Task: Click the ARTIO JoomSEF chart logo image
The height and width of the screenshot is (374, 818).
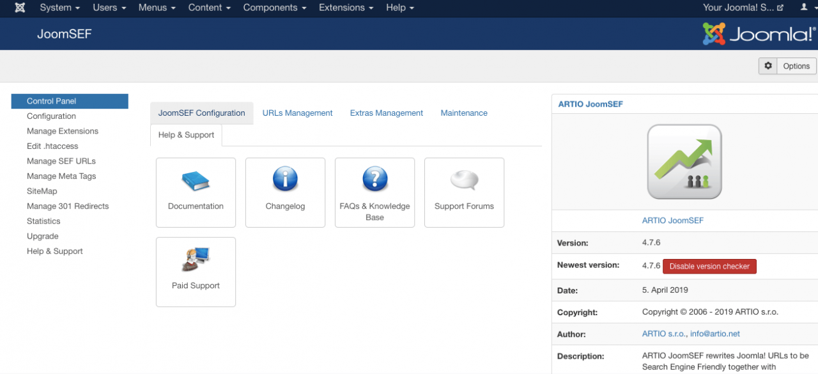Action: click(684, 162)
